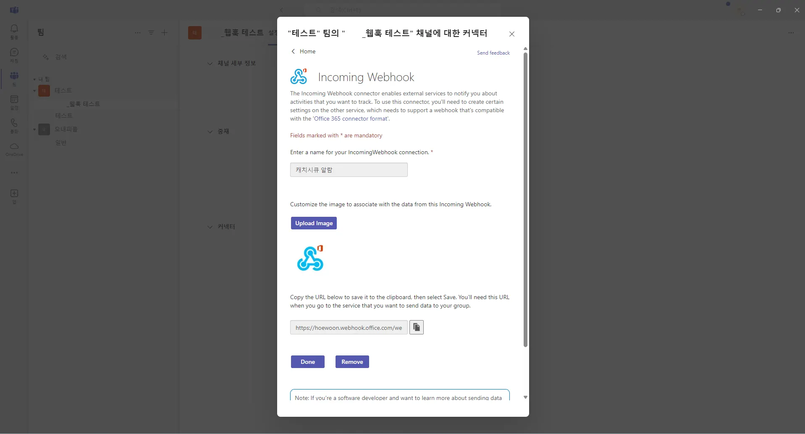Open the profile avatar in the title bar

[x=742, y=10]
